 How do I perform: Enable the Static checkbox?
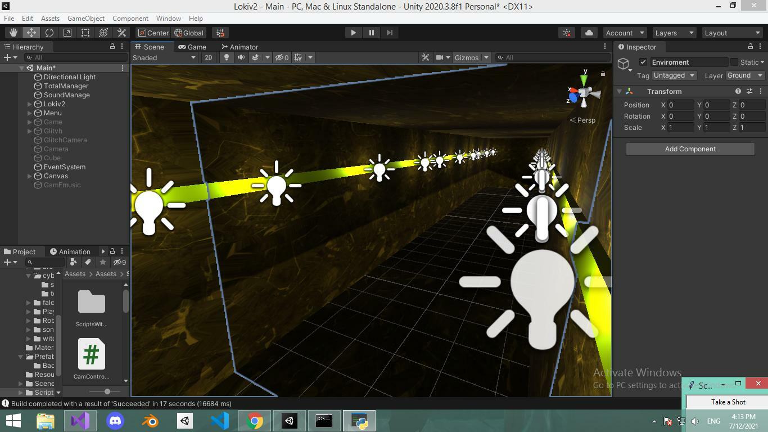coord(734,62)
